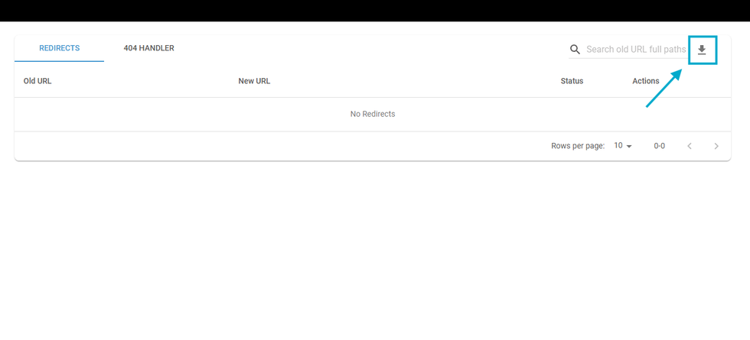This screenshot has width=750, height=340.
Task: Click the 0-0 pagination range text
Action: 659,146
